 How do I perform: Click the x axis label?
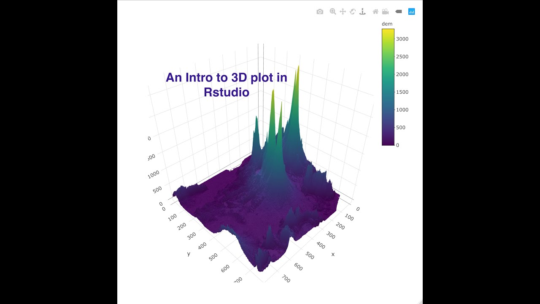[x=333, y=254]
